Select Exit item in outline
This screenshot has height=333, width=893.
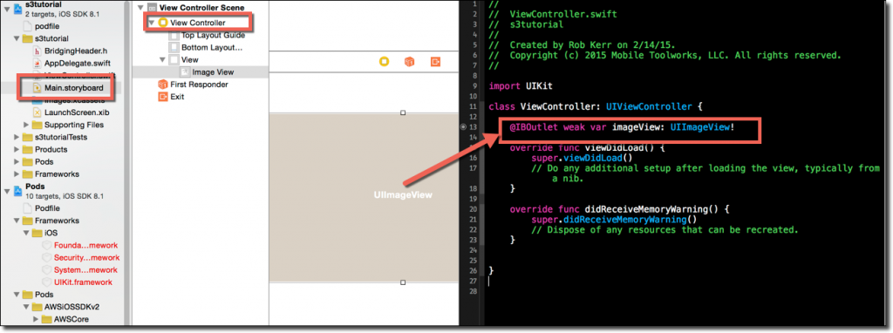click(177, 97)
